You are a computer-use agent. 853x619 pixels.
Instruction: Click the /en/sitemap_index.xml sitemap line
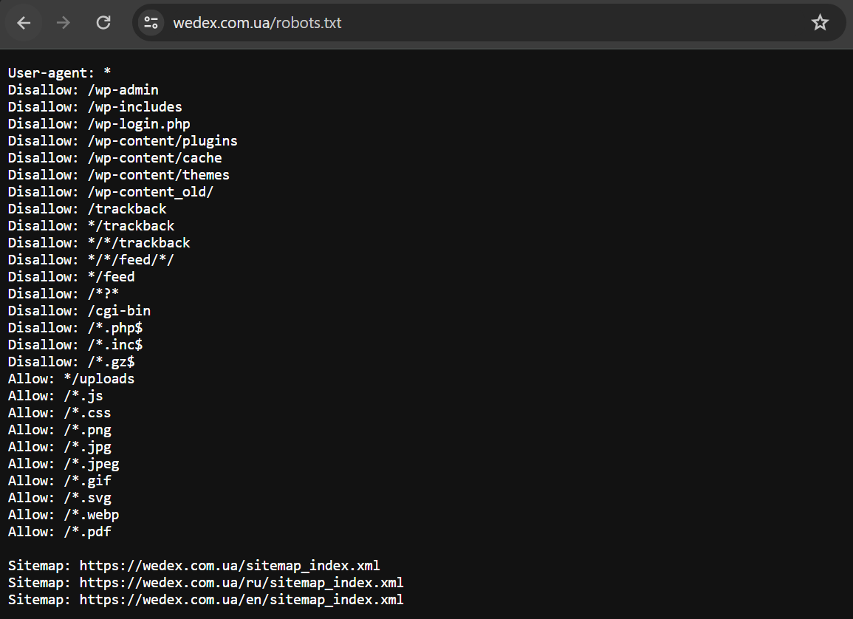pyautogui.click(x=205, y=600)
